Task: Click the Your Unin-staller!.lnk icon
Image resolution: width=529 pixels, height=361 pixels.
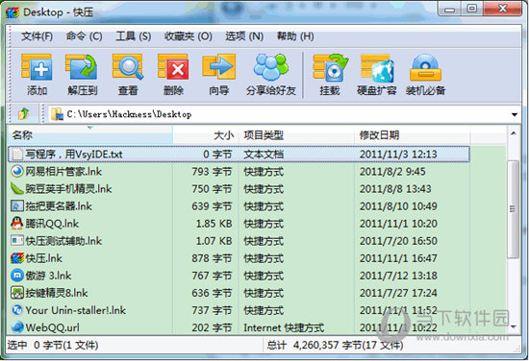Action: pyautogui.click(x=17, y=310)
